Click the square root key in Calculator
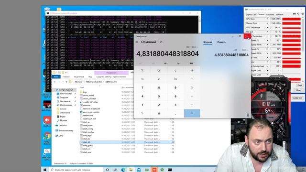The width and height of the screenshot is (306, 172). click(175, 79)
